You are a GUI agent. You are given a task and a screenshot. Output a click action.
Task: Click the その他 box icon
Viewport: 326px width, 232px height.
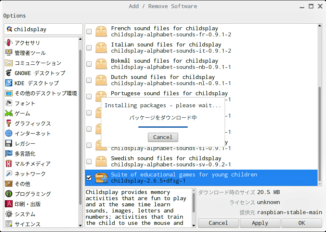[x=9, y=184]
